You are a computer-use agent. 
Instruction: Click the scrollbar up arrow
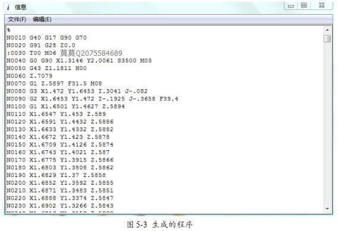click(327, 30)
